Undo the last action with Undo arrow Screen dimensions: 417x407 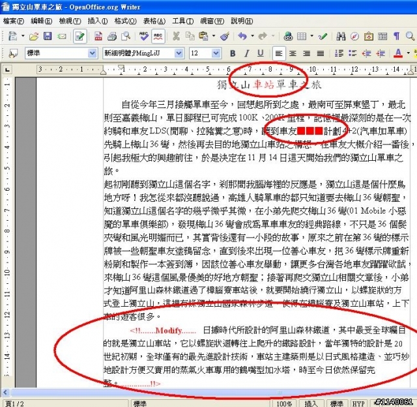coord(242,36)
